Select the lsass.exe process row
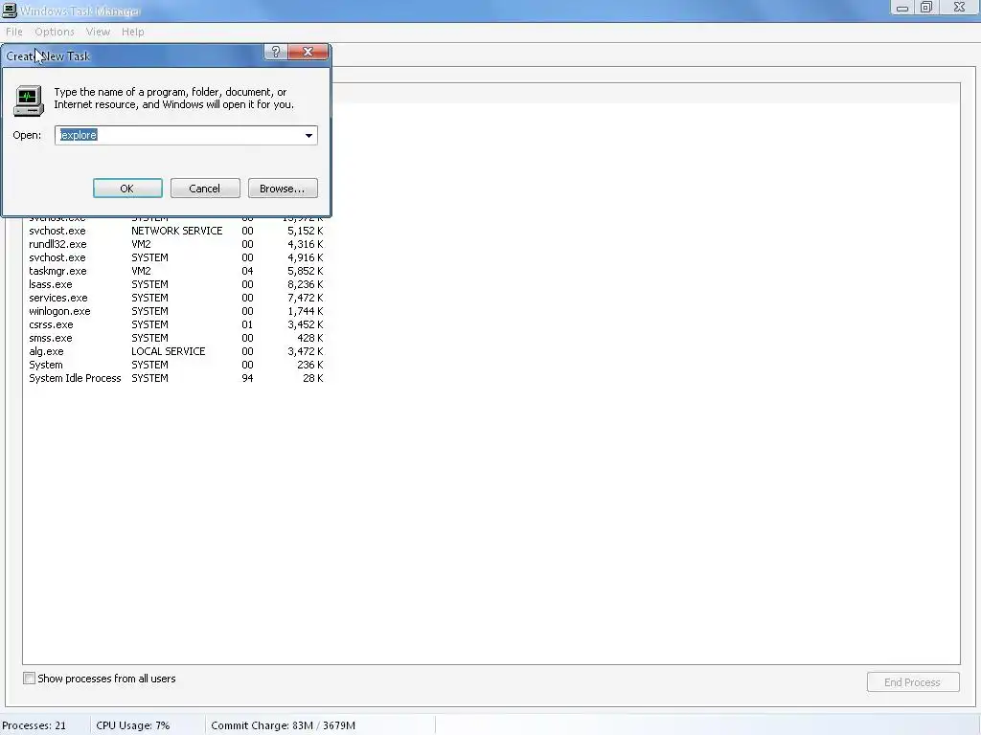 click(x=176, y=284)
